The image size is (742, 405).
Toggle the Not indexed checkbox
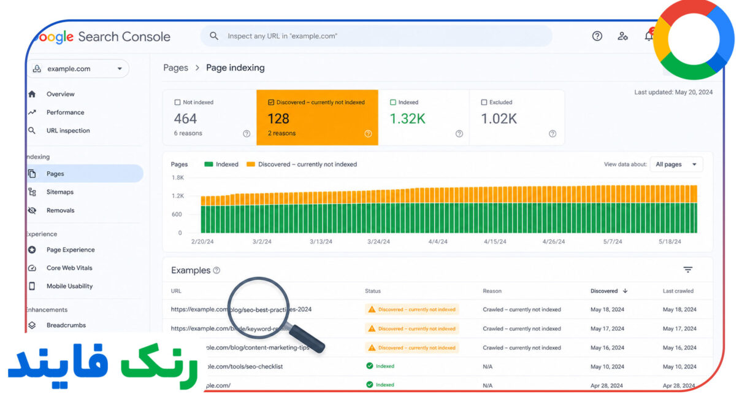pyautogui.click(x=178, y=102)
